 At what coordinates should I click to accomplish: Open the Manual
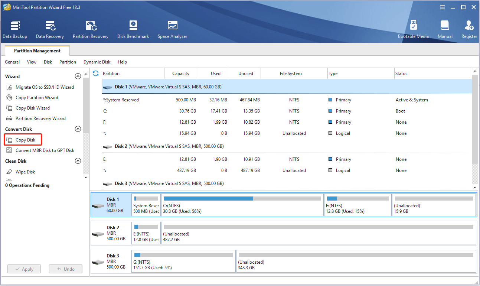(445, 30)
